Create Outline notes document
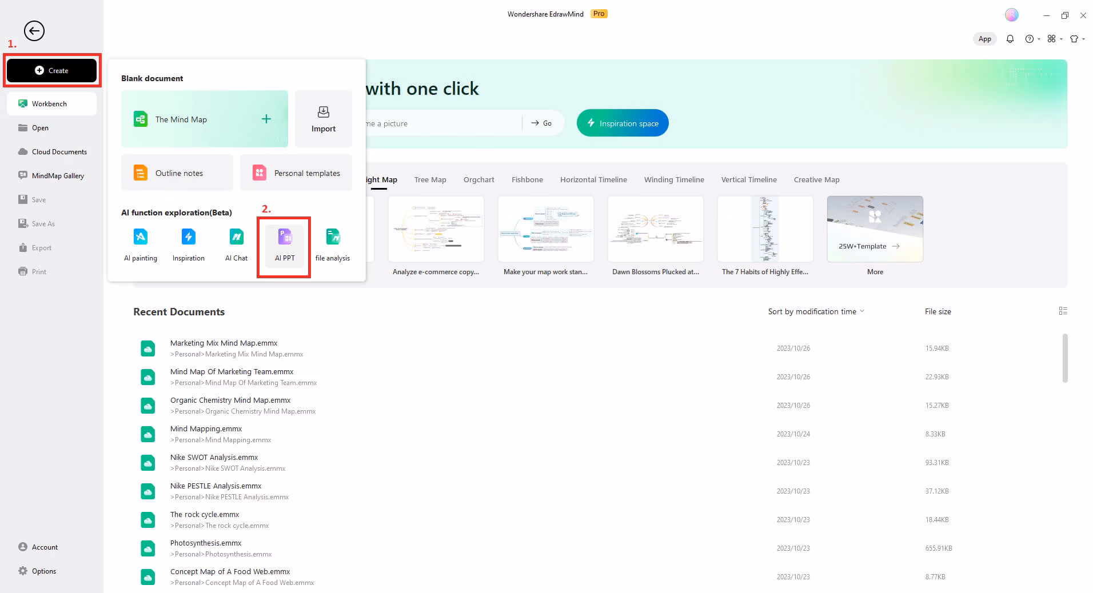Viewport: 1093px width, 593px height. 177,173
